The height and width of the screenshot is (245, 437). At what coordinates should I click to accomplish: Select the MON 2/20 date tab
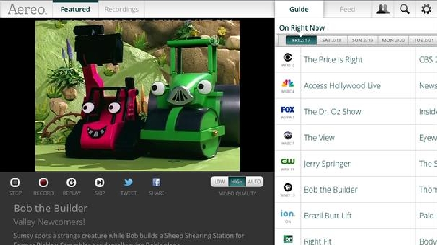click(x=393, y=40)
